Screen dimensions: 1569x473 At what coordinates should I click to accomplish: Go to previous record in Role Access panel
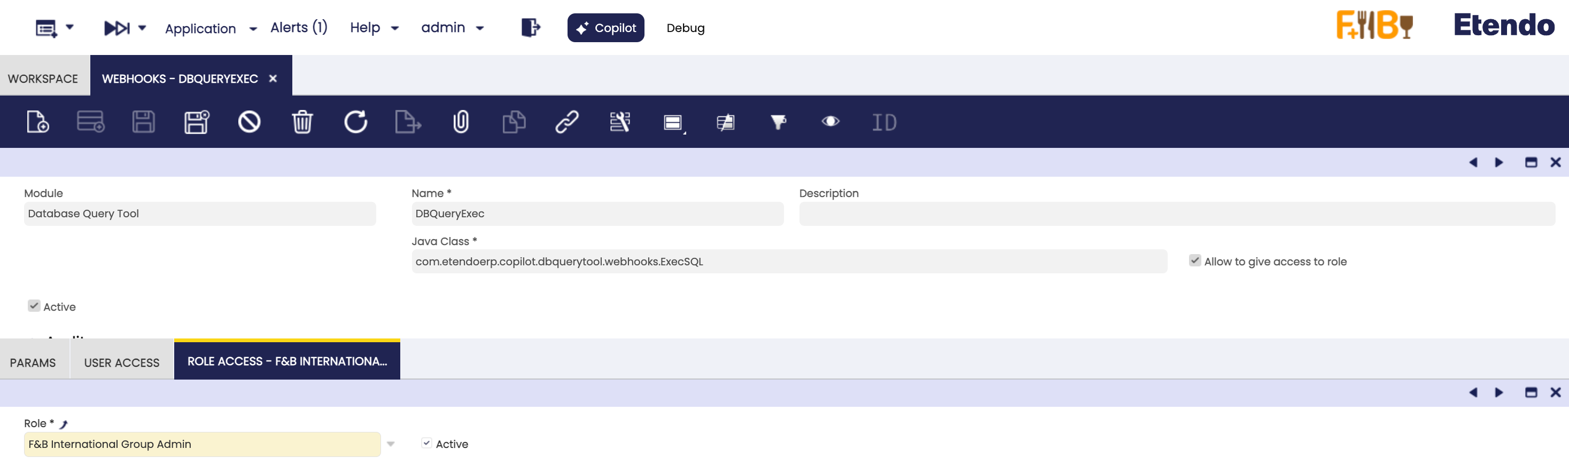[x=1473, y=392]
